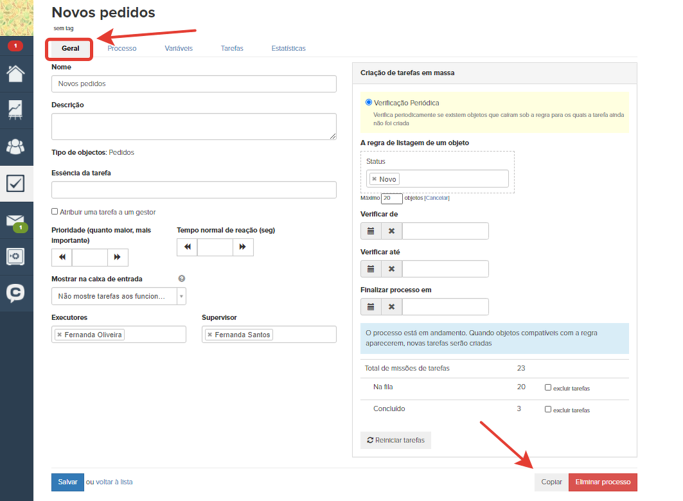683x501 pixels.
Task: Open the analytics chart sidebar icon
Action: [15, 110]
